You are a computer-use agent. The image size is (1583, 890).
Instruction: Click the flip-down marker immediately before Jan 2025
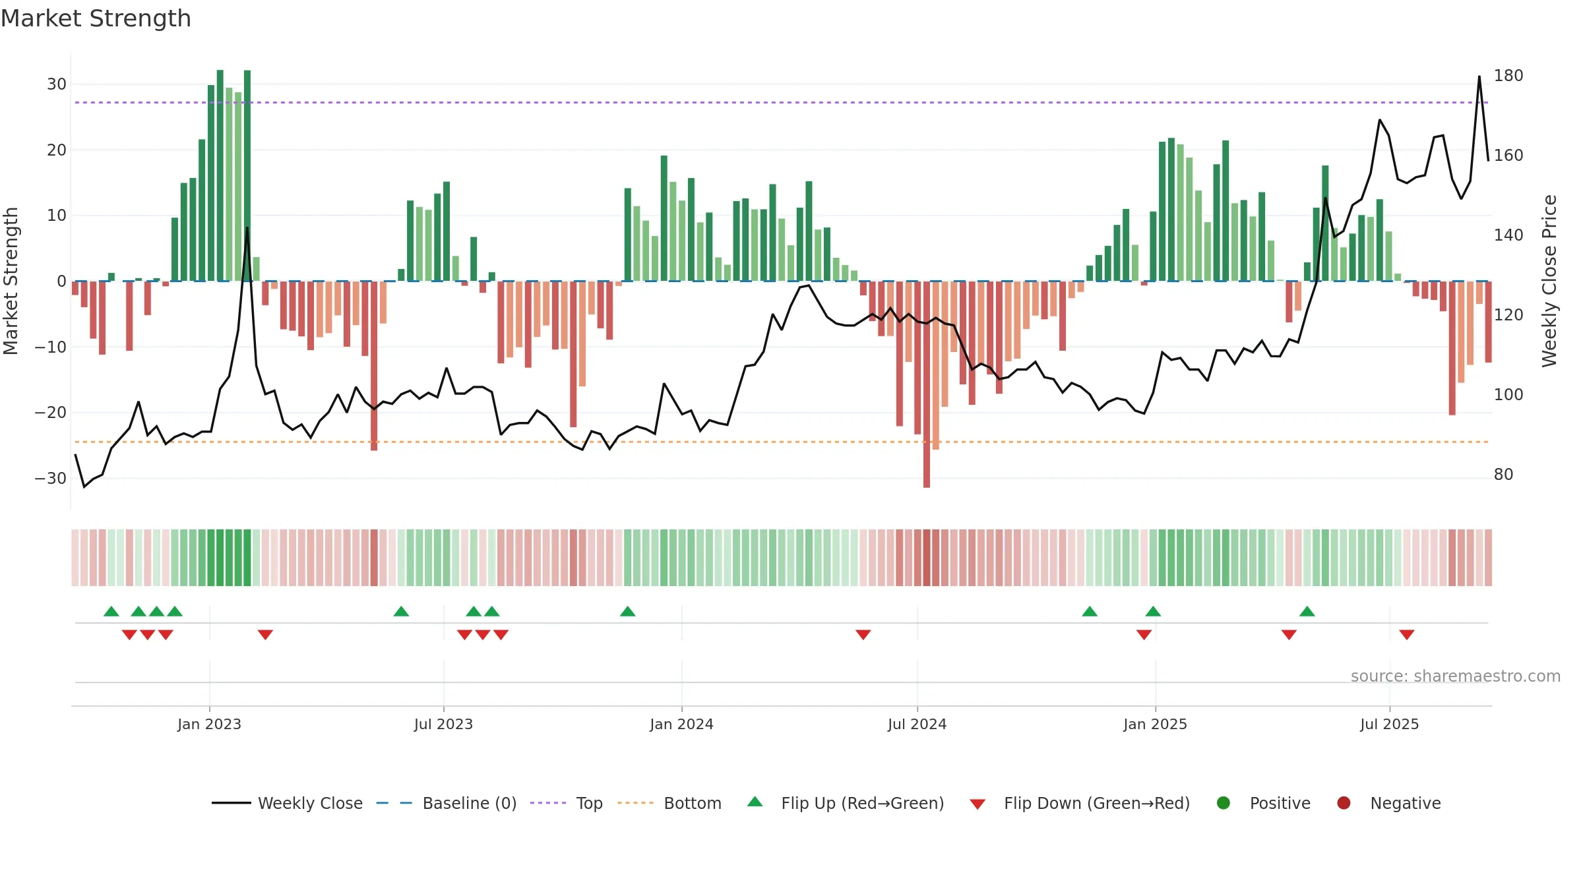(x=1144, y=634)
